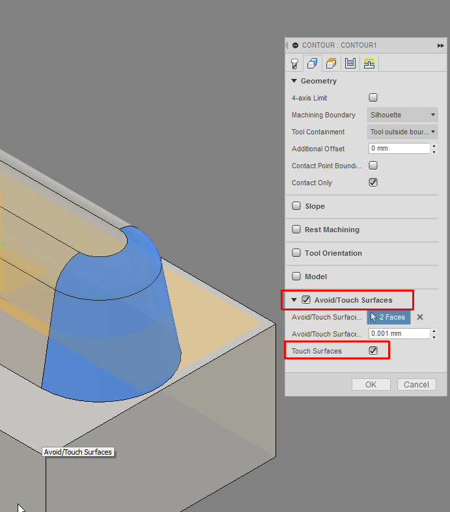Click the Machining Boundary label
Screen dimensions: 450x512
(x=324, y=115)
